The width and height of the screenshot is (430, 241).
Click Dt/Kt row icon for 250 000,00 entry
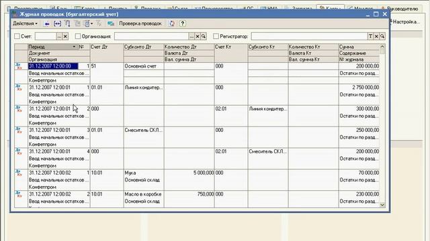(19, 130)
